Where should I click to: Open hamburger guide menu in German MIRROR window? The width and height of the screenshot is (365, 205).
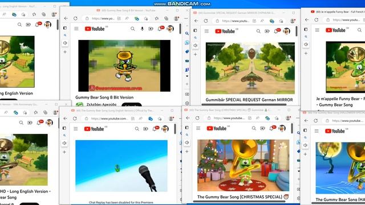[x=206, y=31]
